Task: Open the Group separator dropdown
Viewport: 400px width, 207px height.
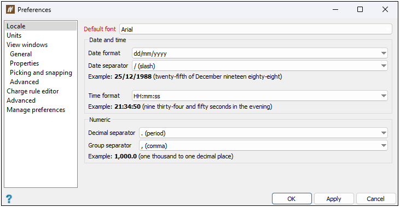Action: pyautogui.click(x=263, y=145)
